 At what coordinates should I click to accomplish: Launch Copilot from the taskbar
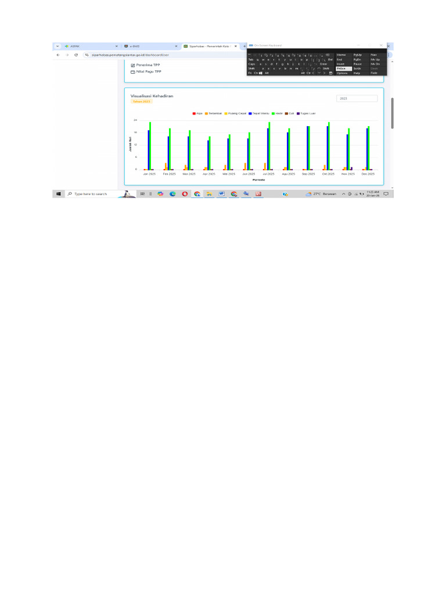click(160, 194)
